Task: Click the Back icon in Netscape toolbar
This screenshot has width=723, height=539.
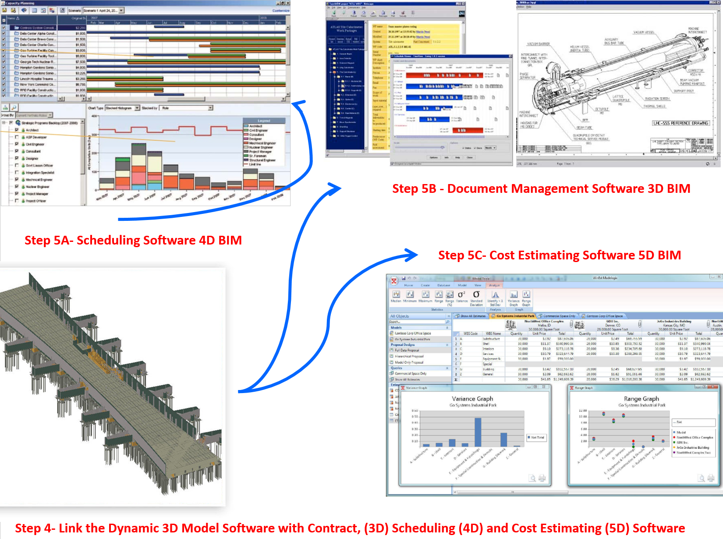Action: (x=334, y=13)
